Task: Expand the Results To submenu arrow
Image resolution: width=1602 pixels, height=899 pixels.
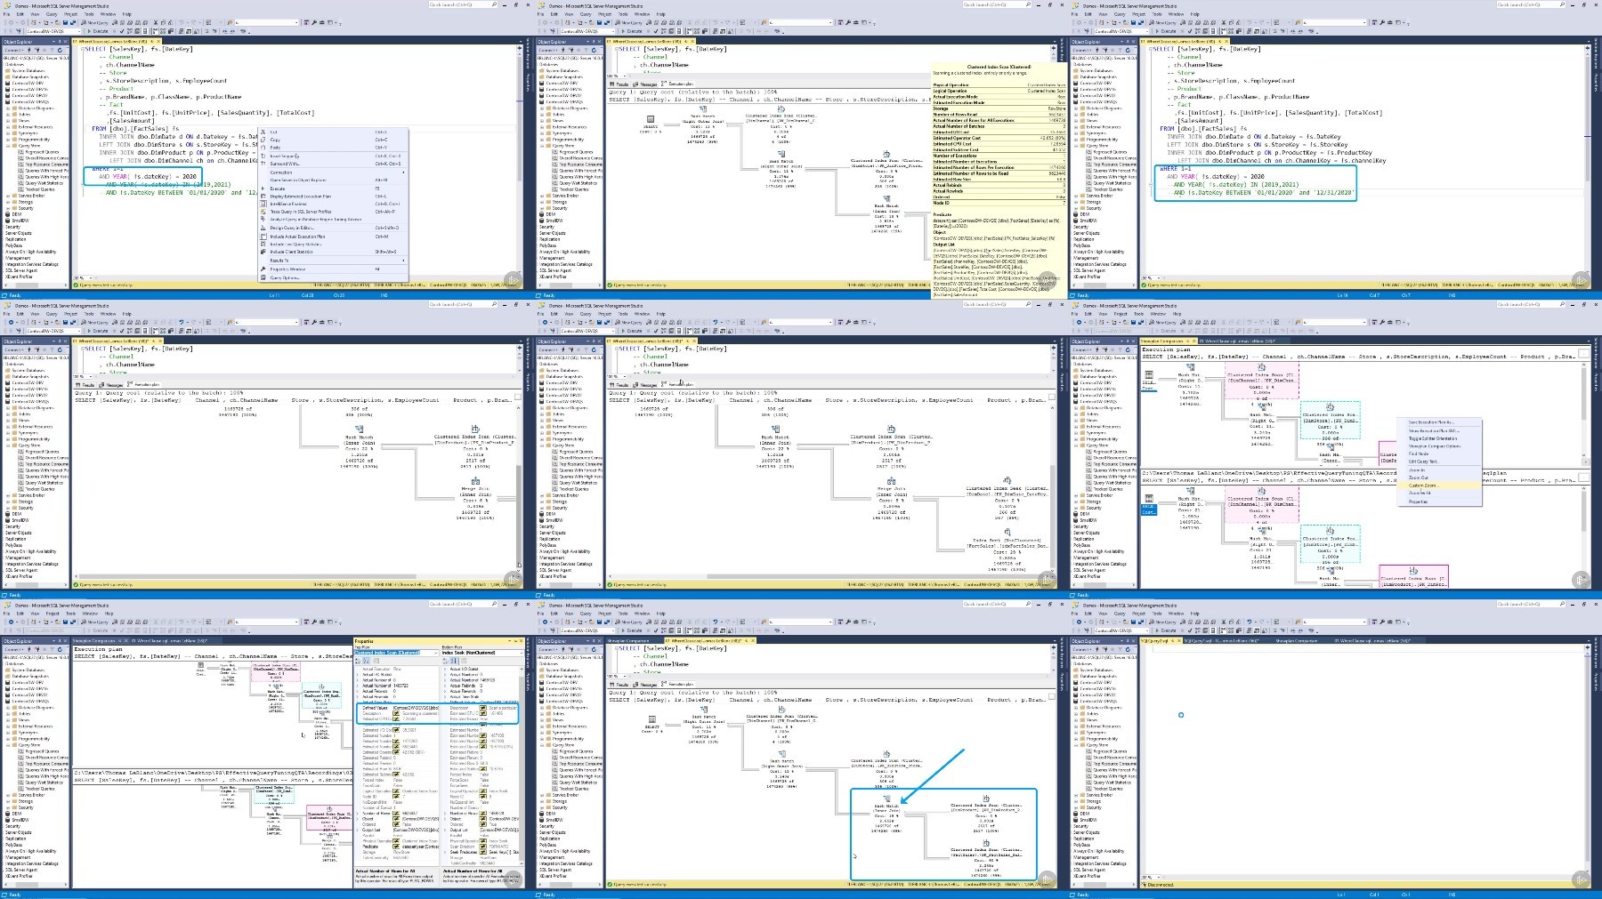Action: coord(403,261)
